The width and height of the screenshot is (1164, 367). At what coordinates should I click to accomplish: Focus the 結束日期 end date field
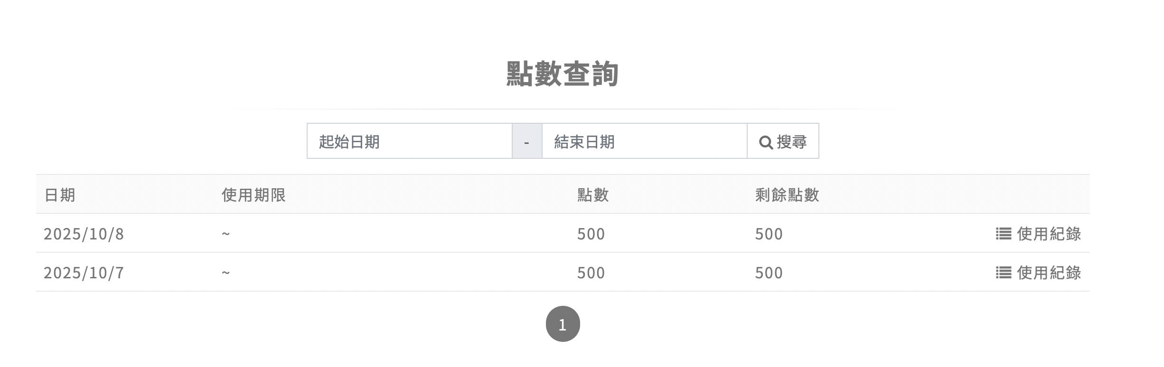pyautogui.click(x=644, y=141)
